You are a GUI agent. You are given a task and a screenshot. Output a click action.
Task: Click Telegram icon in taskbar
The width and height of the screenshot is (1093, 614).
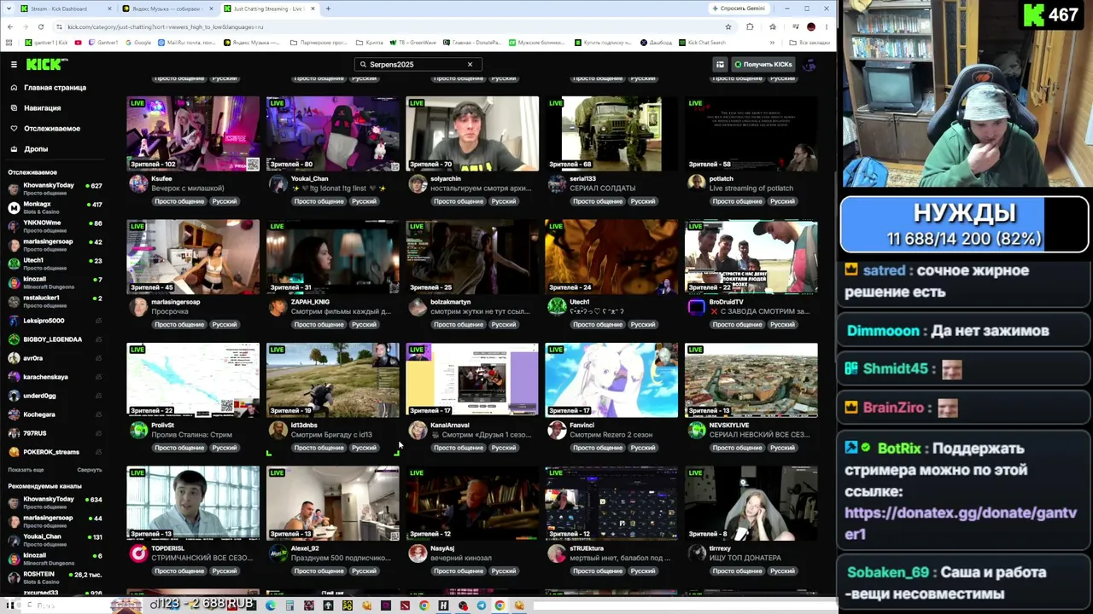[482, 605]
